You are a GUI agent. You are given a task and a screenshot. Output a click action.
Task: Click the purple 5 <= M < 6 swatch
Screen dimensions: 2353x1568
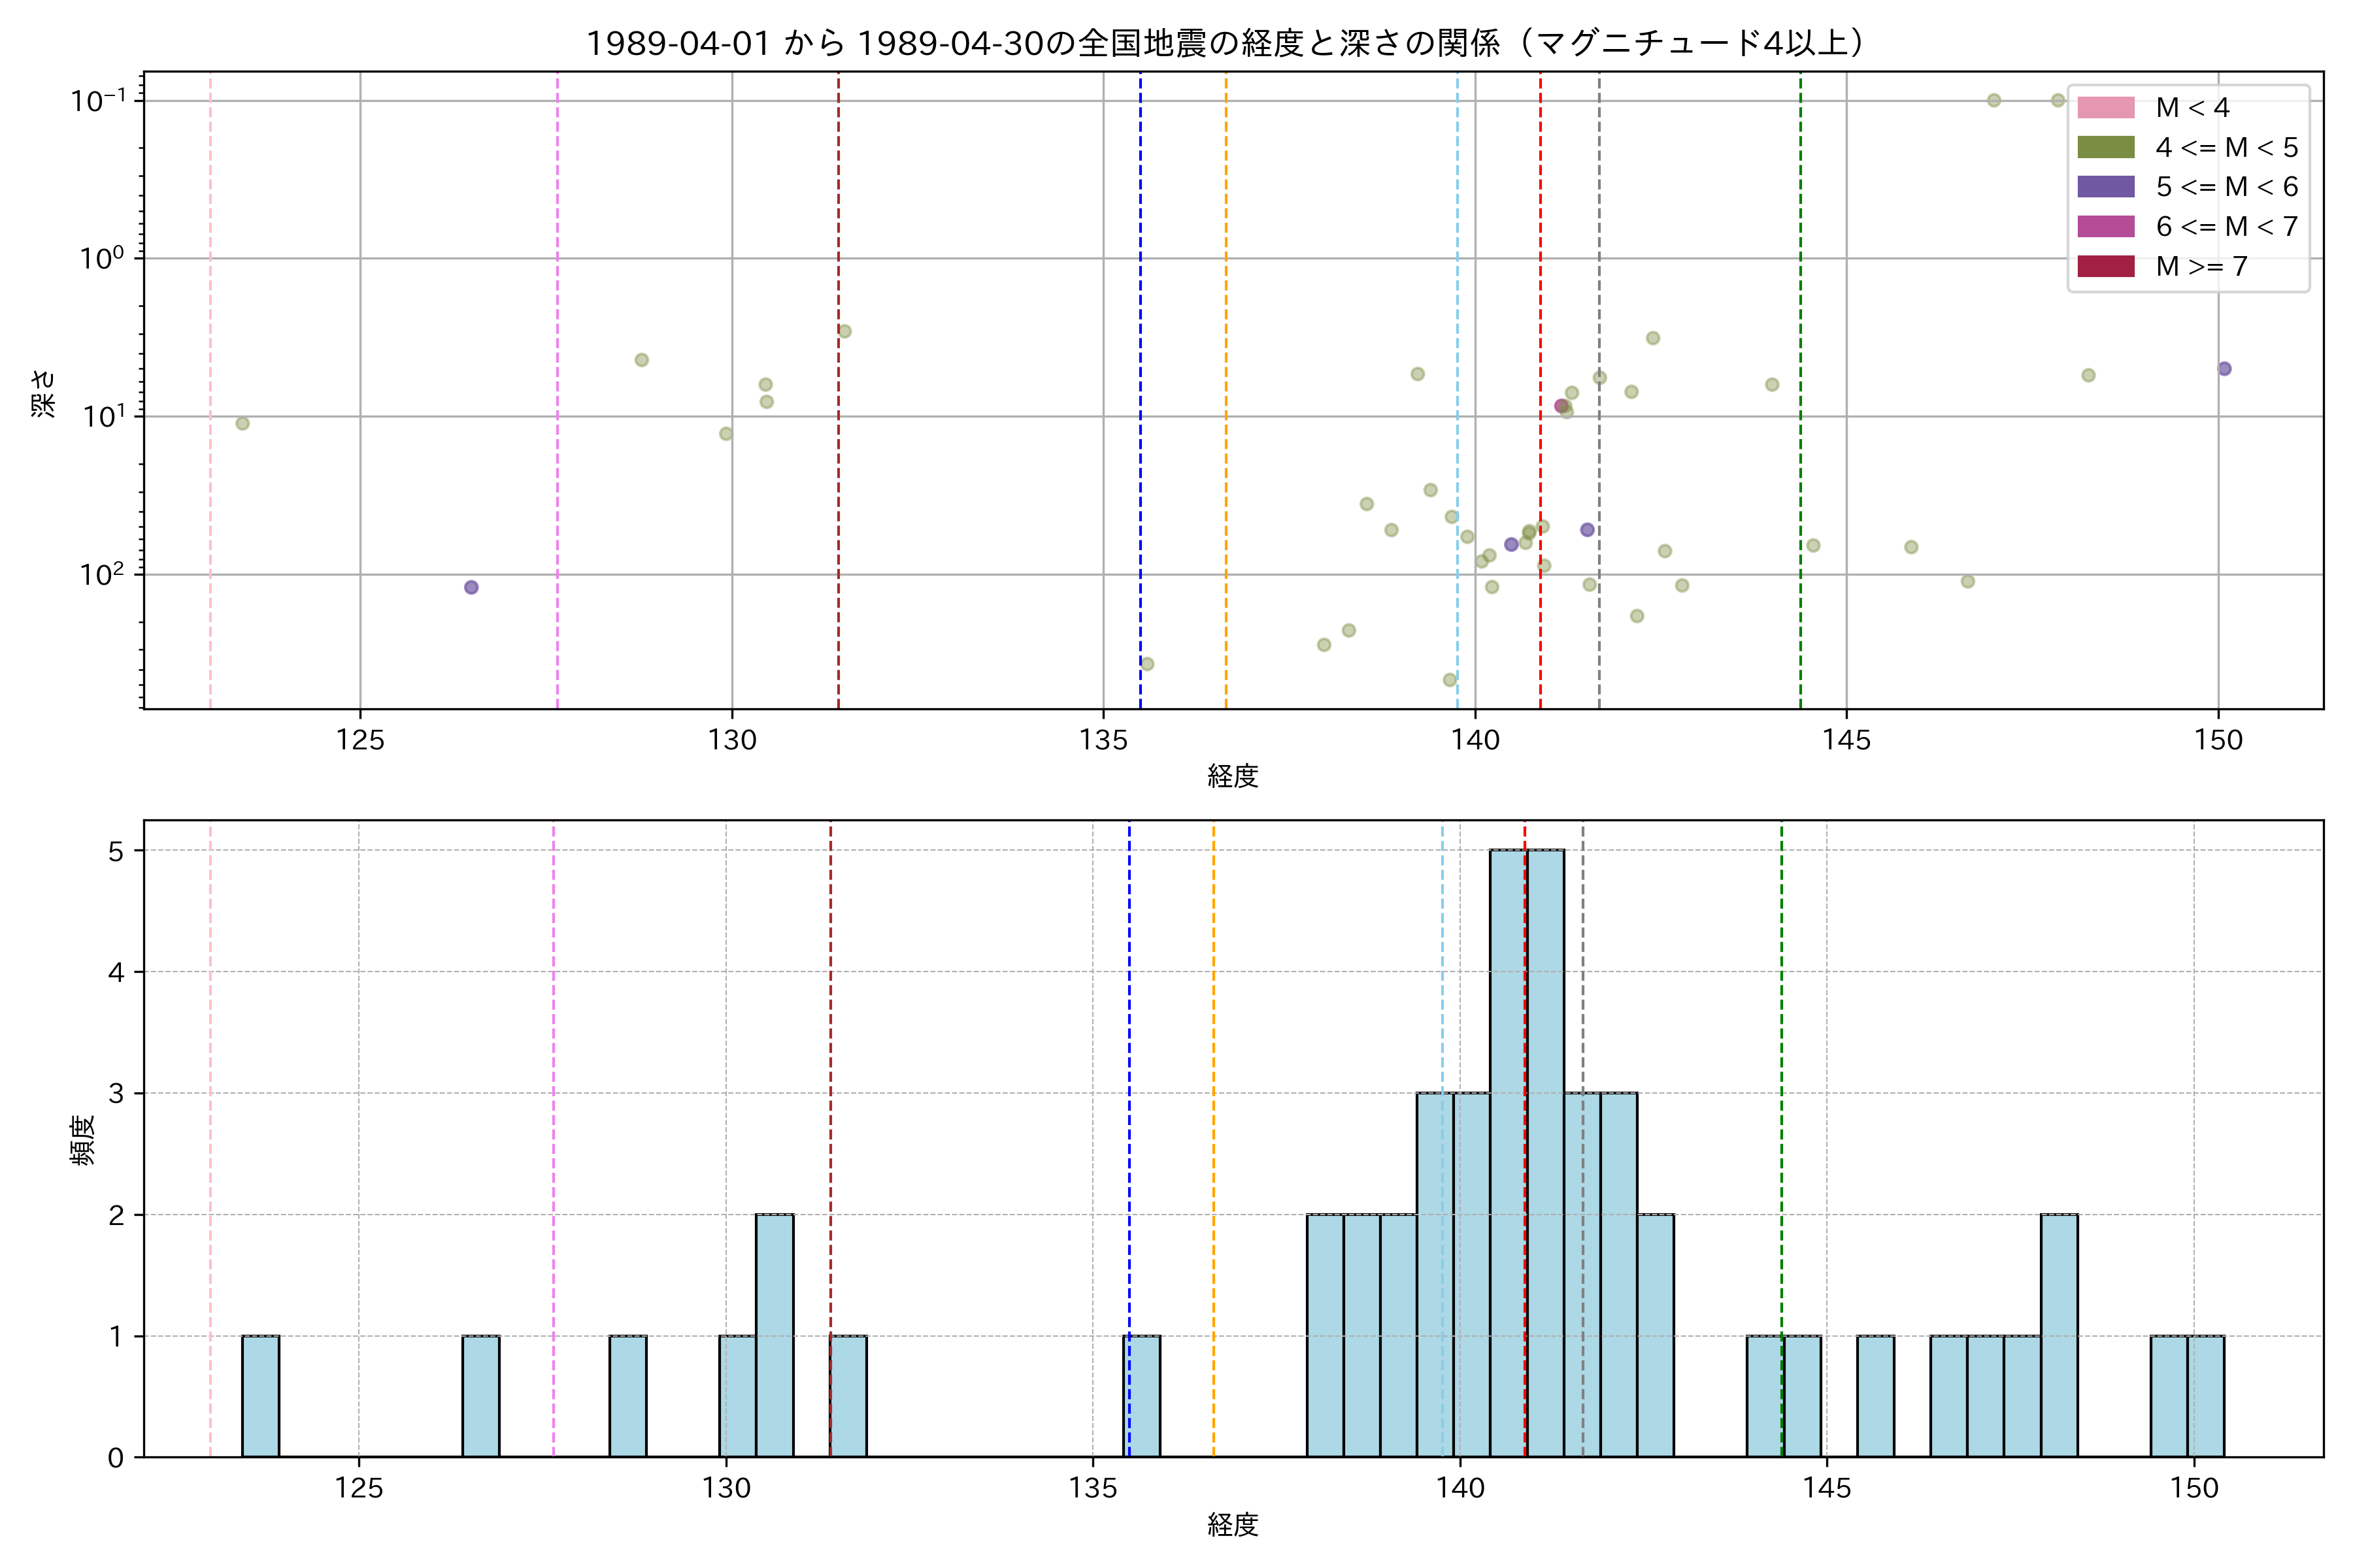coord(2105,187)
